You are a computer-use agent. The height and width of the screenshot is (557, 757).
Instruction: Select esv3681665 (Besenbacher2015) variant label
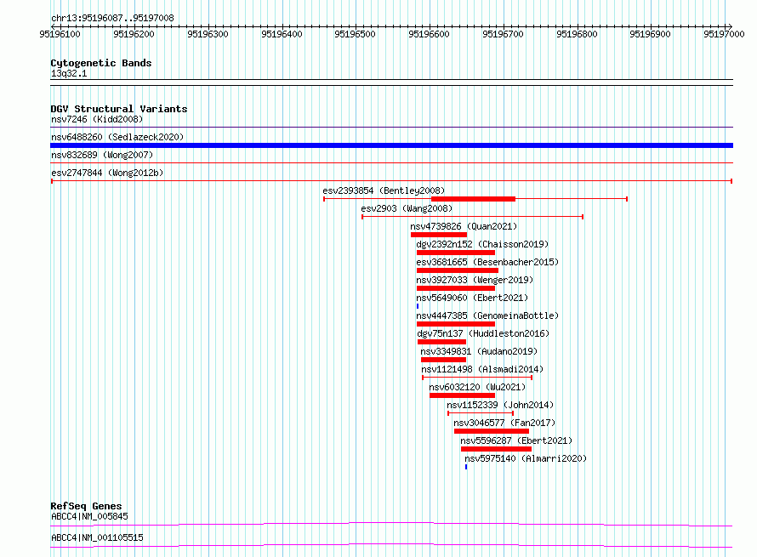coord(487,262)
